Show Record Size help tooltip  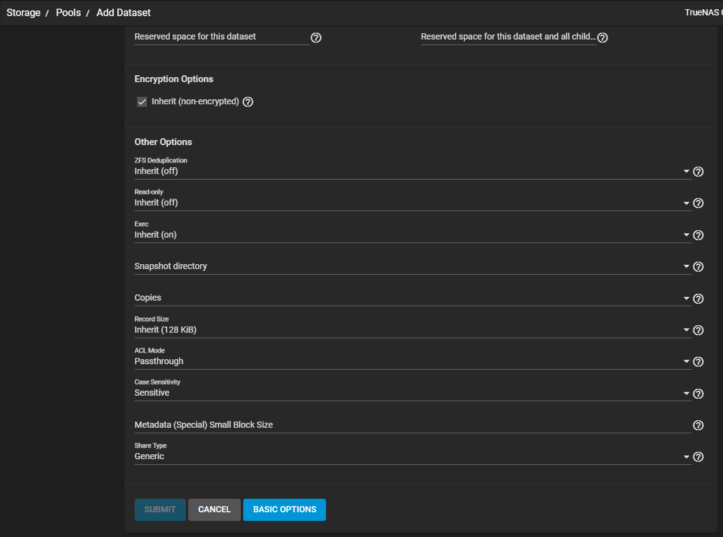tap(698, 330)
